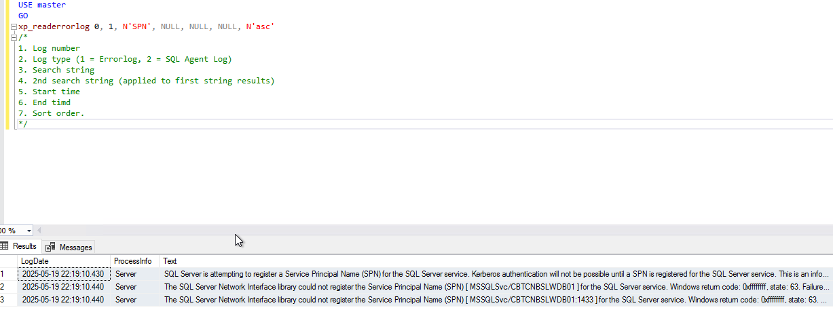Click the comment line '6. End timd'
This screenshot has height=314, width=833.
click(44, 102)
